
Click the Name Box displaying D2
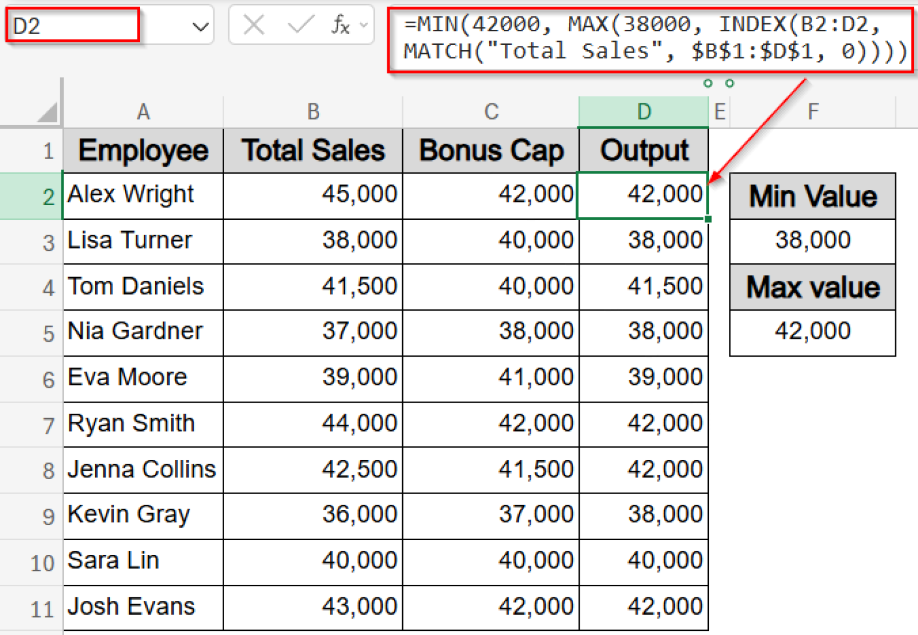[72, 24]
